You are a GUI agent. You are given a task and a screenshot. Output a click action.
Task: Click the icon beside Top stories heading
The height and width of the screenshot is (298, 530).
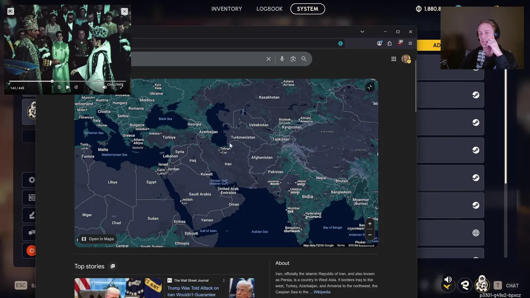coord(113,266)
